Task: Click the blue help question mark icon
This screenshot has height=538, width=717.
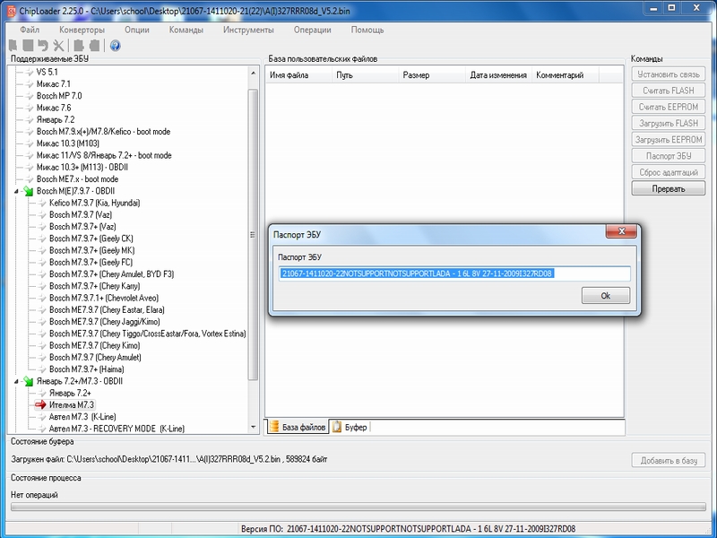Action: (117, 46)
